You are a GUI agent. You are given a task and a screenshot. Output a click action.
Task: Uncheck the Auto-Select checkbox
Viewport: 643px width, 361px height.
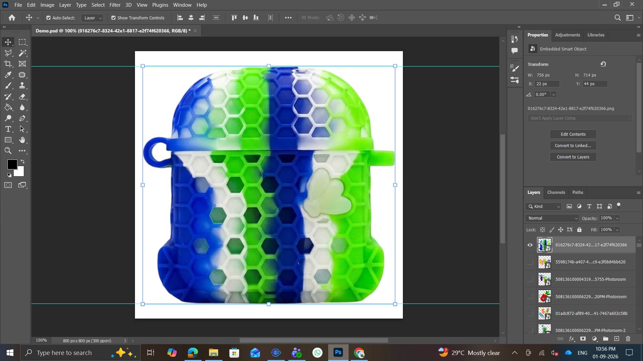click(x=49, y=18)
